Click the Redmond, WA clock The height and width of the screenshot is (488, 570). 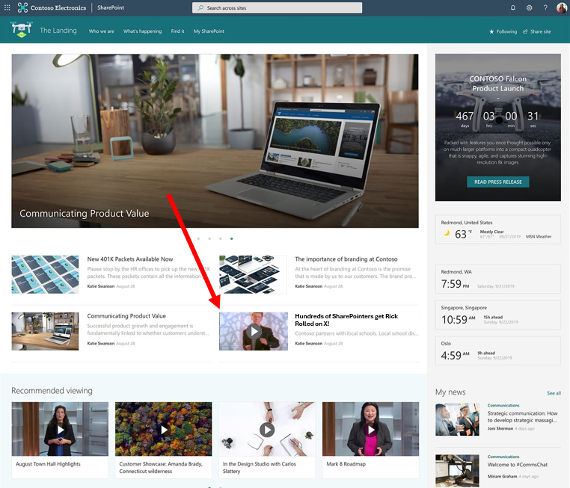tap(498, 279)
